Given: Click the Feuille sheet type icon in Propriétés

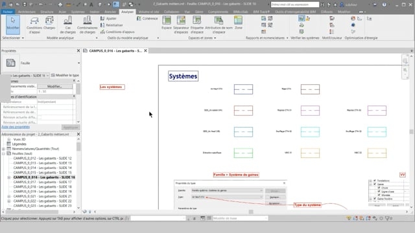Looking at the screenshot, I should [x=10, y=63].
